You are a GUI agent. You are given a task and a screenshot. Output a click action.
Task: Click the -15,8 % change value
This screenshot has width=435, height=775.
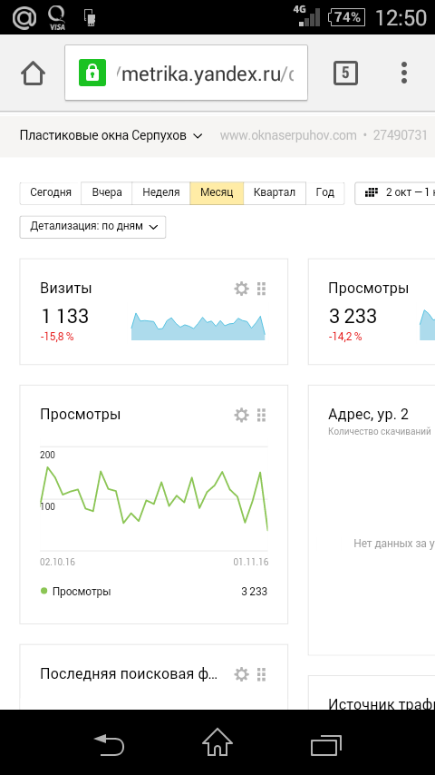tap(57, 337)
